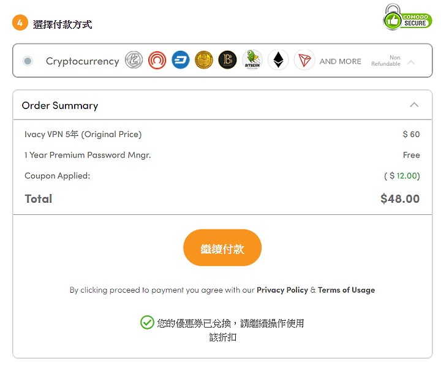Collapse the Cryptocurrency payment option chevron
The width and height of the screenshot is (441, 368).
click(x=411, y=62)
